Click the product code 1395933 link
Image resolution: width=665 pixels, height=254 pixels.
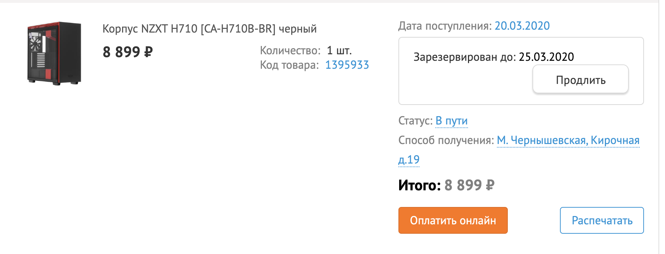tap(347, 65)
